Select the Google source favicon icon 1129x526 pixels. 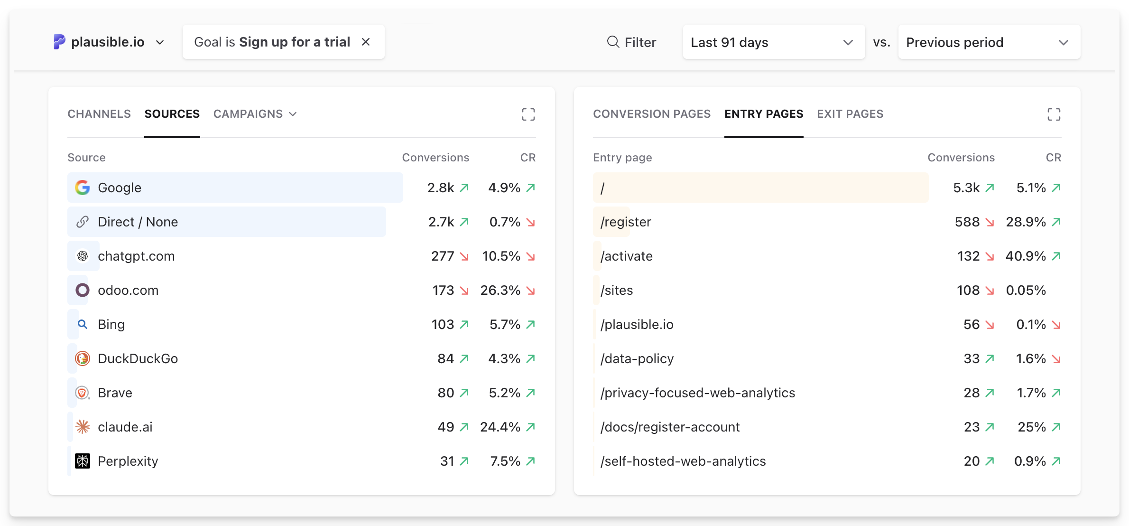[83, 188]
